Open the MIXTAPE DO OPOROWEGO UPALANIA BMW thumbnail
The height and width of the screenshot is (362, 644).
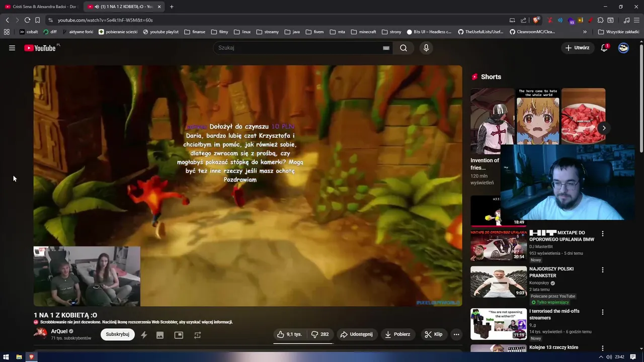click(x=499, y=246)
